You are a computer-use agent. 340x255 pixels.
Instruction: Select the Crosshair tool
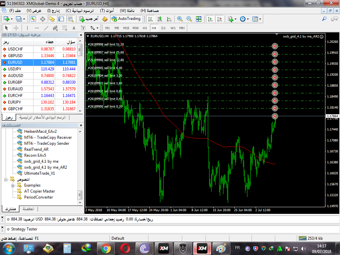[16, 28]
